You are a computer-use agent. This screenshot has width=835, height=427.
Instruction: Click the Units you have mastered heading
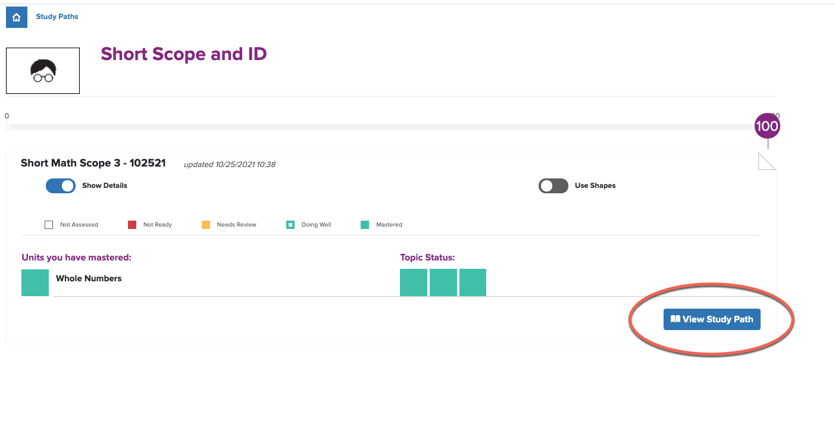[x=76, y=258]
